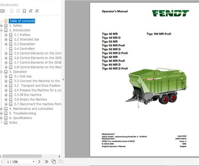Expand the 2.3 Description node
The image size is (199, 166).
tap(6, 44)
